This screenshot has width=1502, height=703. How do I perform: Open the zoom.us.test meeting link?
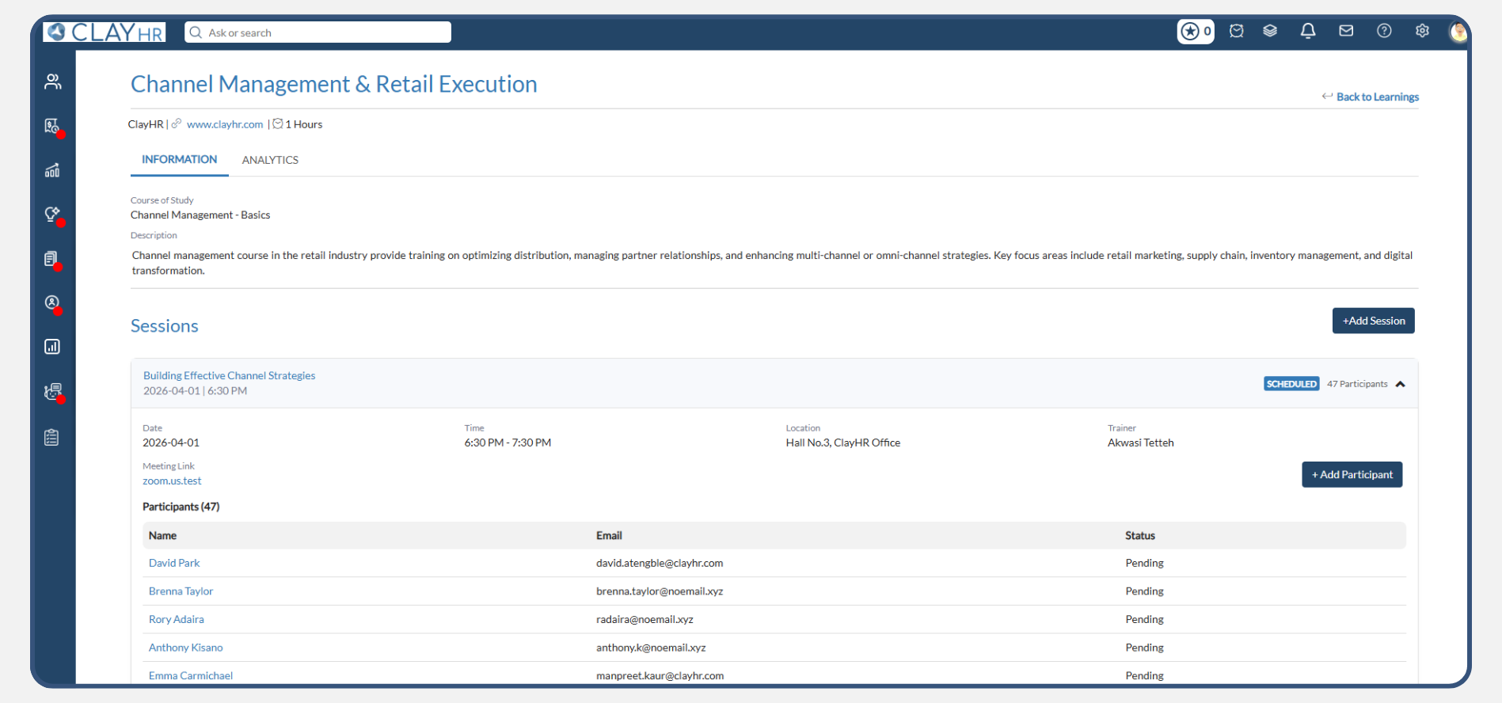pyautogui.click(x=172, y=481)
